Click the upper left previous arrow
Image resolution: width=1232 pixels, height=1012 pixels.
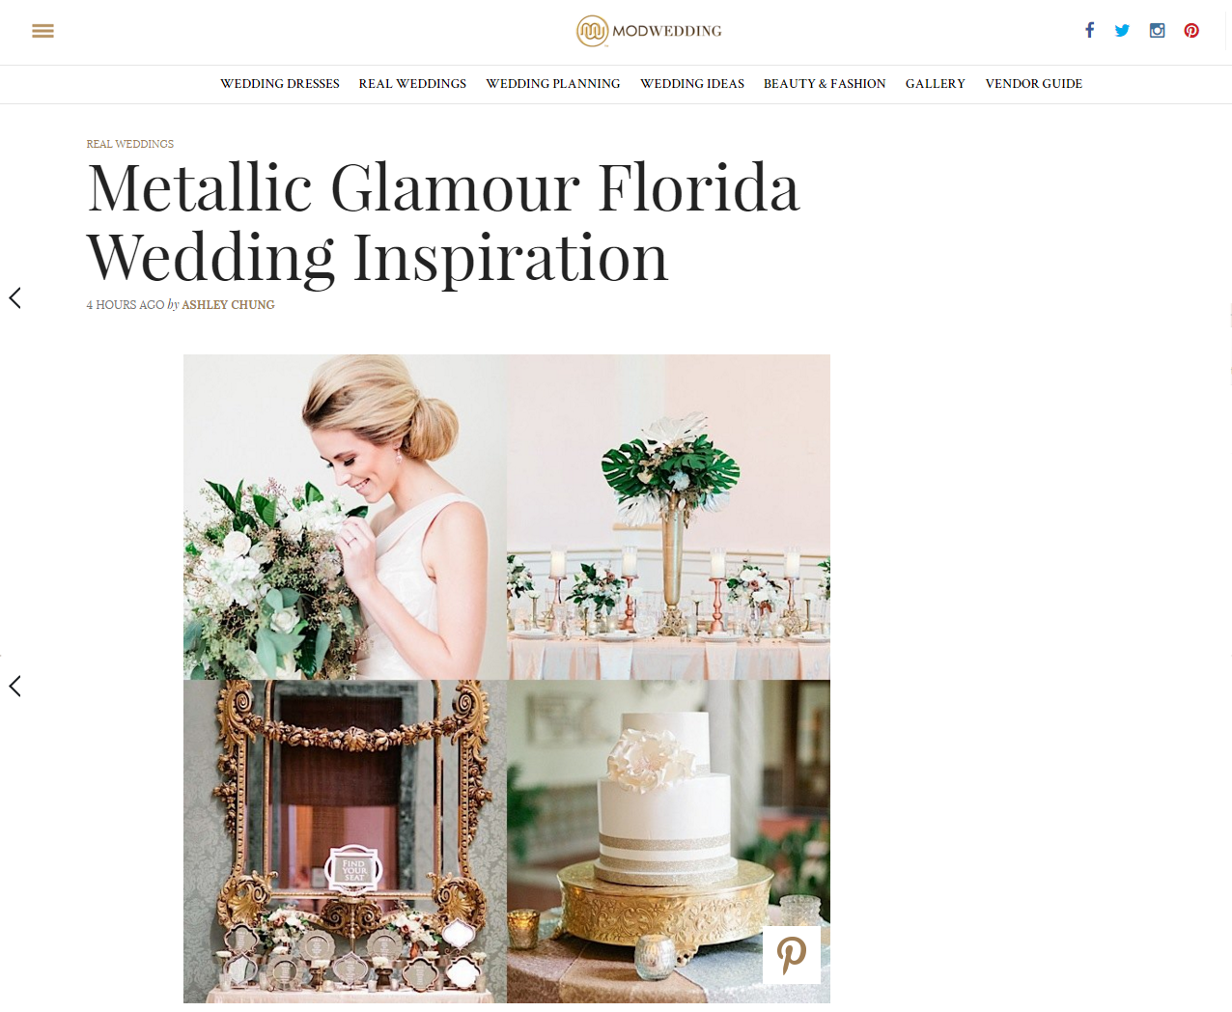tap(14, 297)
